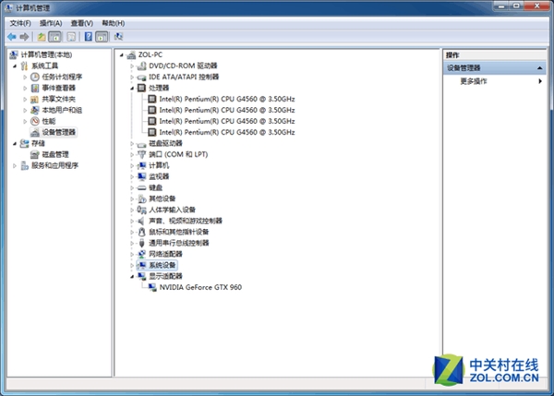Click the 通用串行总线控制器 USB icon
Image resolution: width=554 pixels, height=396 pixels.
pyautogui.click(x=141, y=243)
